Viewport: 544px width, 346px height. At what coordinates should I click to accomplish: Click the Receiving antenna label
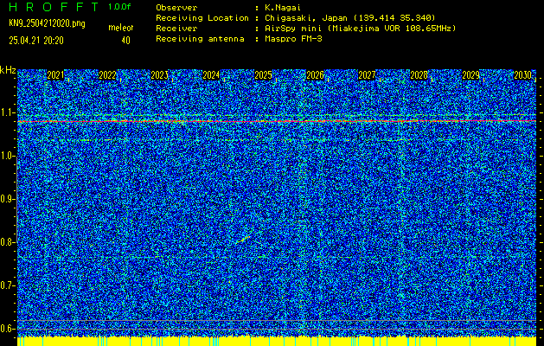[x=200, y=39]
